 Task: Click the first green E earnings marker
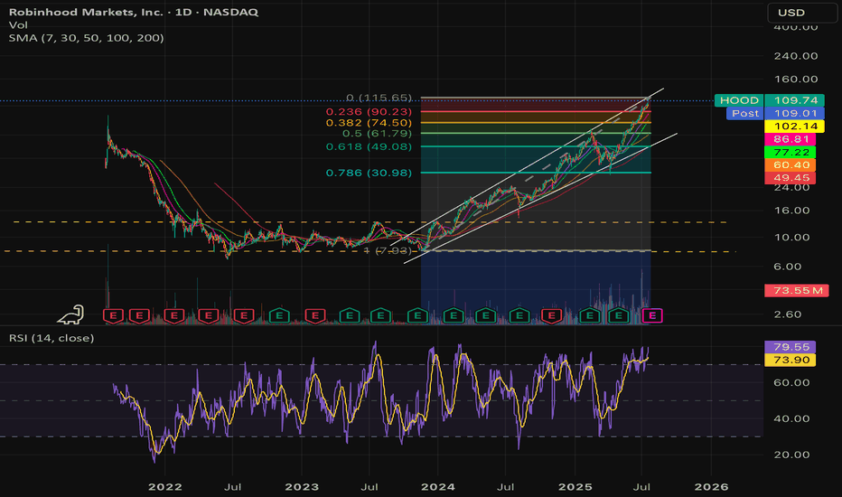(x=278, y=315)
